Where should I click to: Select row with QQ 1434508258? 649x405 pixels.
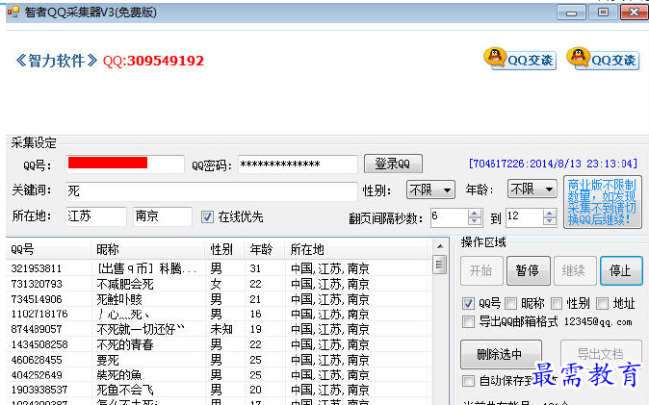[x=219, y=344]
